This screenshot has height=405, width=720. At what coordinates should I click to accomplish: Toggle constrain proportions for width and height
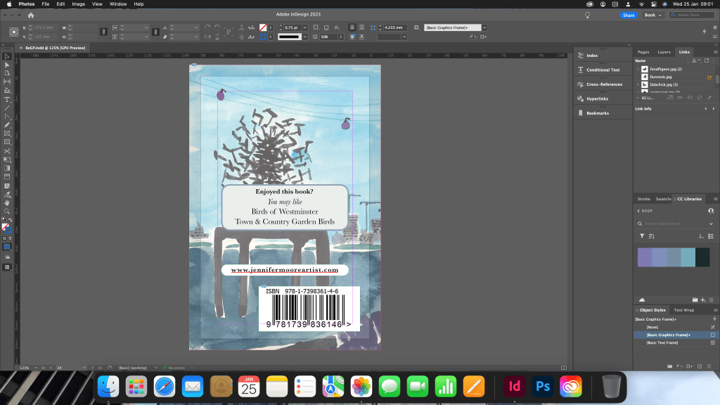[103, 32]
